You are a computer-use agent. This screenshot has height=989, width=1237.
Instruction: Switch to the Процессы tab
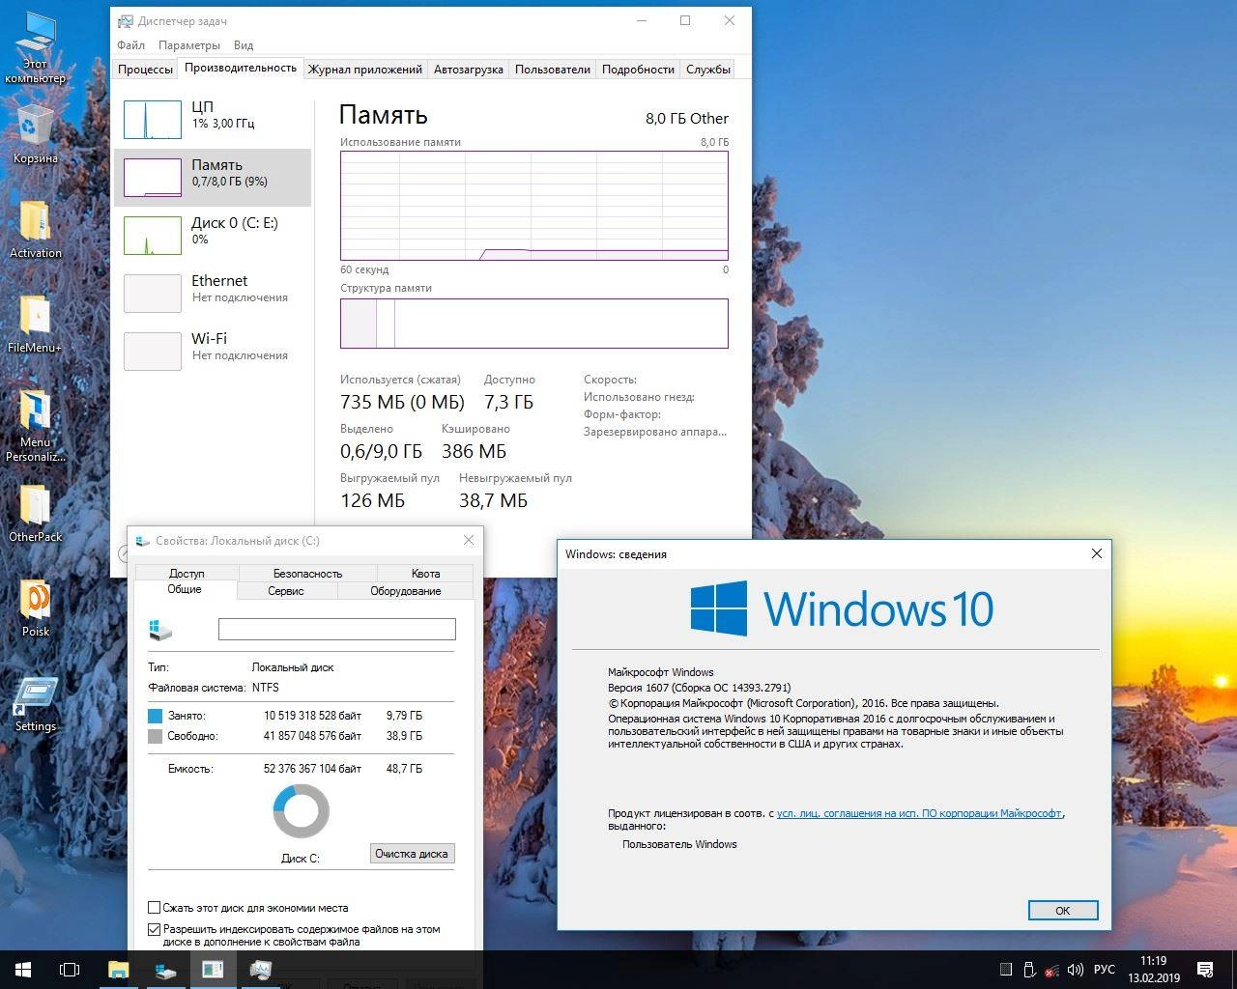[x=146, y=70]
